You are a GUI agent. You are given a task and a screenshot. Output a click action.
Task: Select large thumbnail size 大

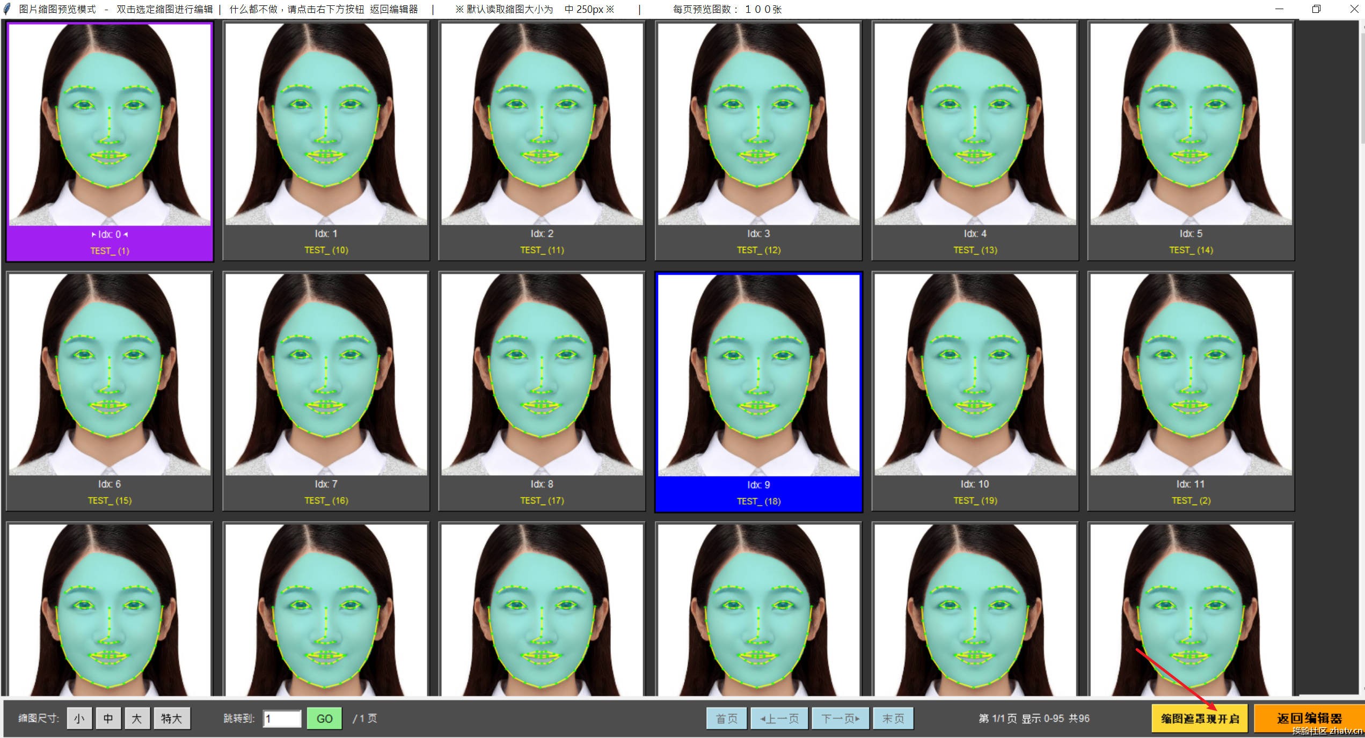pyautogui.click(x=137, y=718)
